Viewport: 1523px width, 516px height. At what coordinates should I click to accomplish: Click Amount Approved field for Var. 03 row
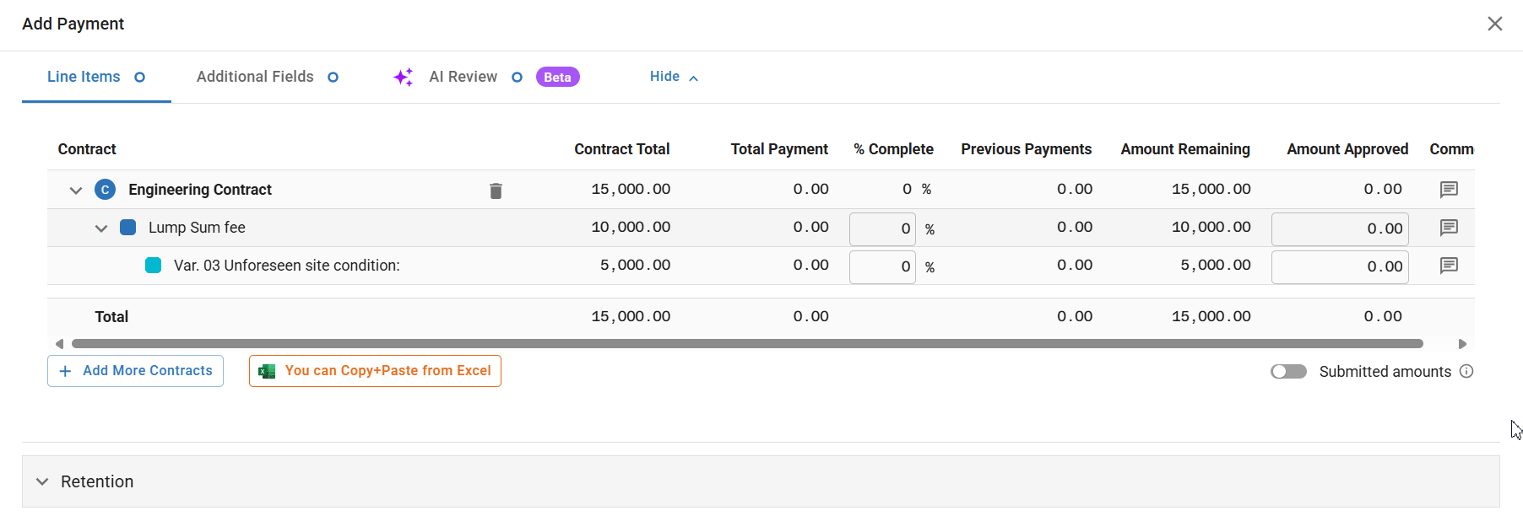1340,266
